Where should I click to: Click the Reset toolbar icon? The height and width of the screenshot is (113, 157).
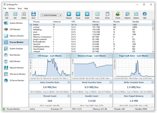(87, 14)
